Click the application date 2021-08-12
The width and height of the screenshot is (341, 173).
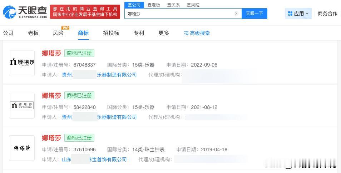(x=204, y=107)
